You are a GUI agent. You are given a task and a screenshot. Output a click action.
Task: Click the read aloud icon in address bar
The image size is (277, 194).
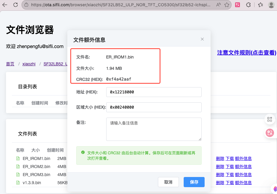[218, 5]
